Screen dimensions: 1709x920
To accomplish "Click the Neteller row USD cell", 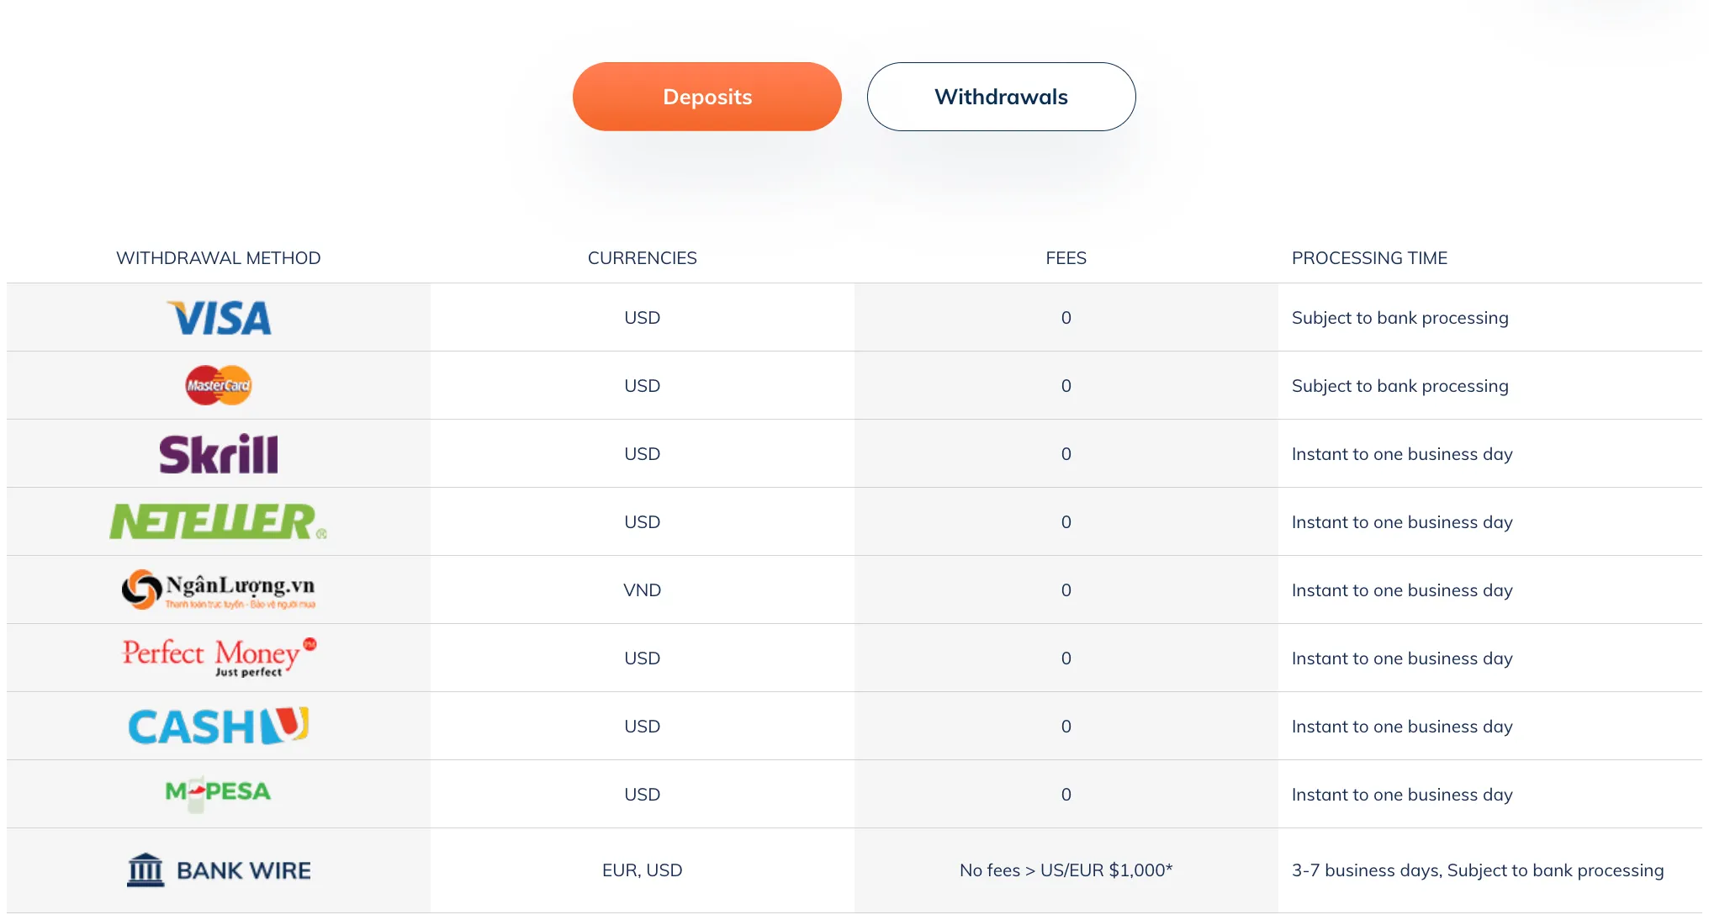I will (x=643, y=522).
